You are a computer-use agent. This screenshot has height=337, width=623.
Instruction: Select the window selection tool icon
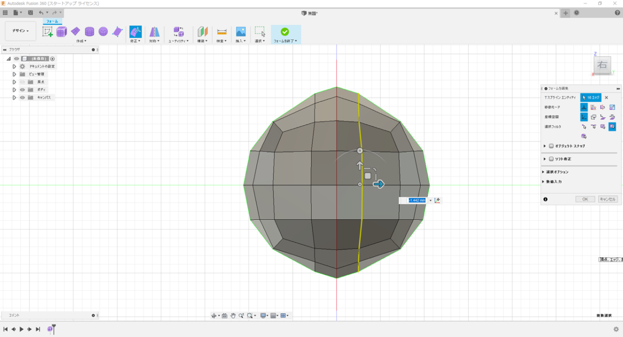[260, 32]
